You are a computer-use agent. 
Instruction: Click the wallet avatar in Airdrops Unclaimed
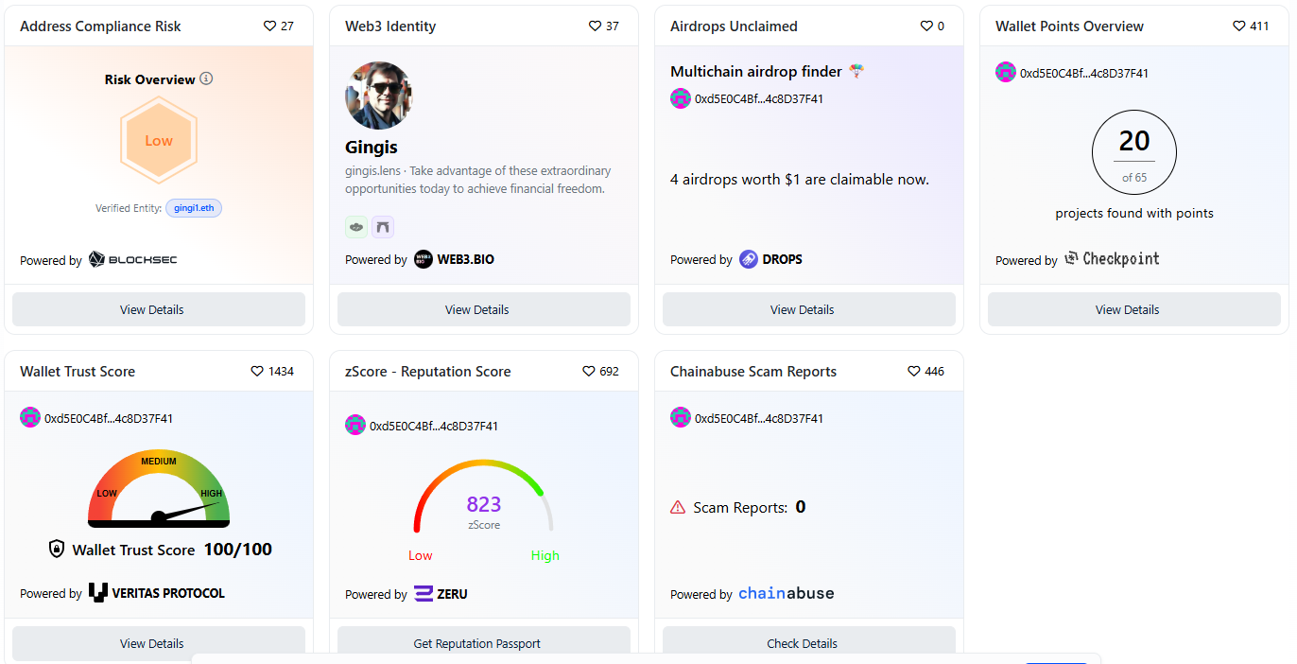point(681,98)
